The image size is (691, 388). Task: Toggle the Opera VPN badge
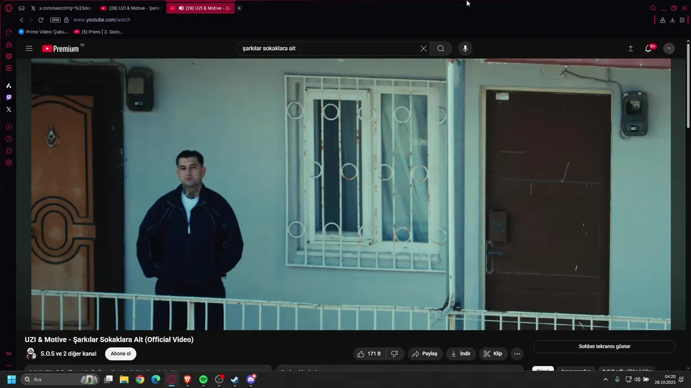point(55,20)
